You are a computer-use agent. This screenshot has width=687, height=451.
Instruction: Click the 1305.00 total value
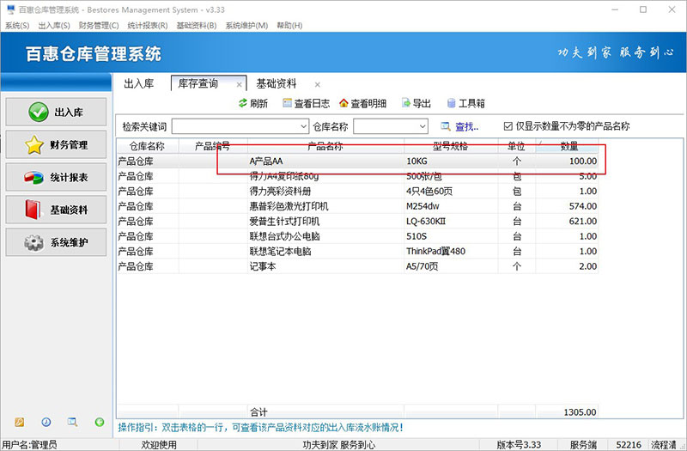(580, 412)
